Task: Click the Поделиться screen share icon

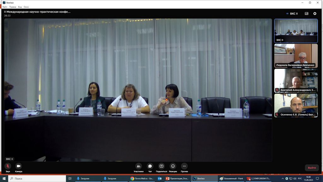Action: tap(161, 166)
